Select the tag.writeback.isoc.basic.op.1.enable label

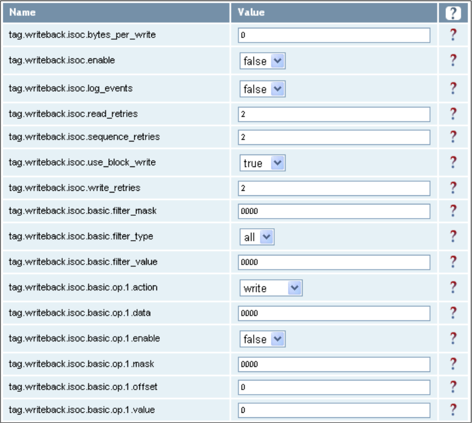pos(84,339)
